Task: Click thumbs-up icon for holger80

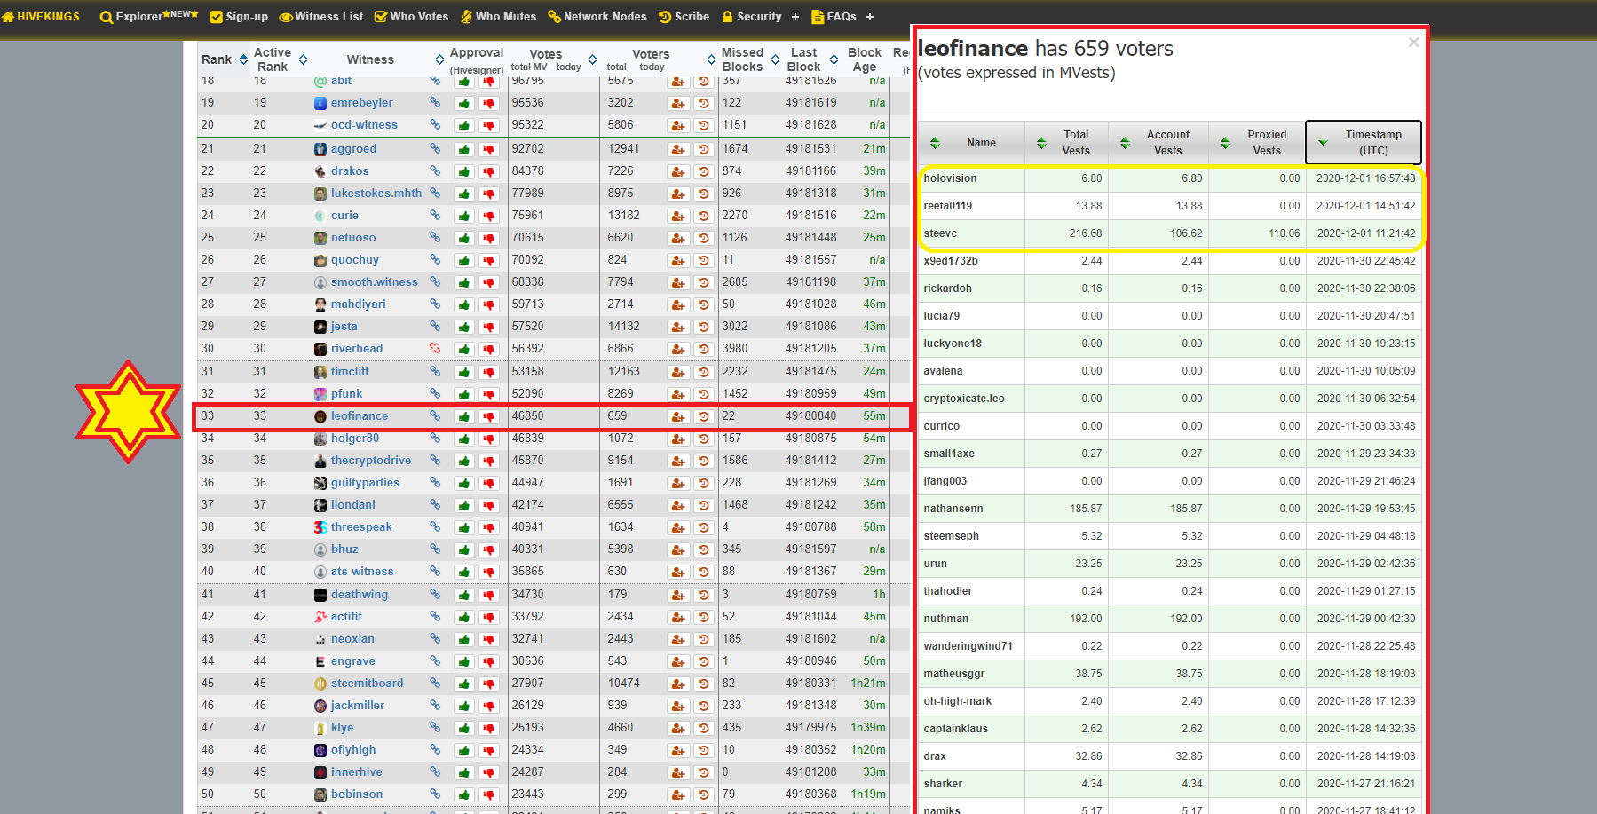Action: [463, 439]
